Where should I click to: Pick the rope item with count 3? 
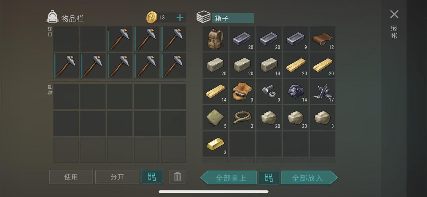pyautogui.click(x=242, y=118)
